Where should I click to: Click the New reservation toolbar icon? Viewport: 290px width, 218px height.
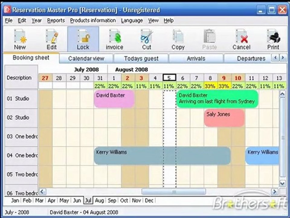[20, 39]
